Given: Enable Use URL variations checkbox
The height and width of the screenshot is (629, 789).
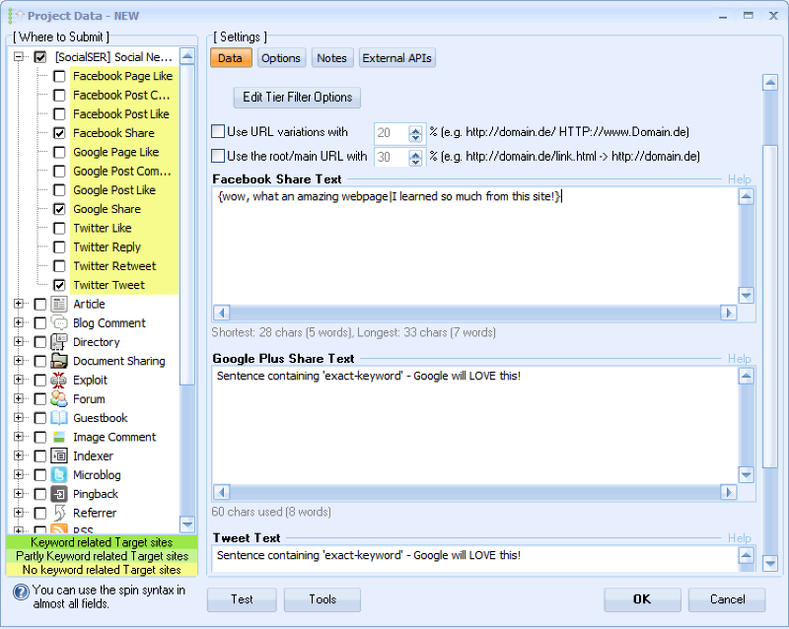Looking at the screenshot, I should [x=218, y=132].
